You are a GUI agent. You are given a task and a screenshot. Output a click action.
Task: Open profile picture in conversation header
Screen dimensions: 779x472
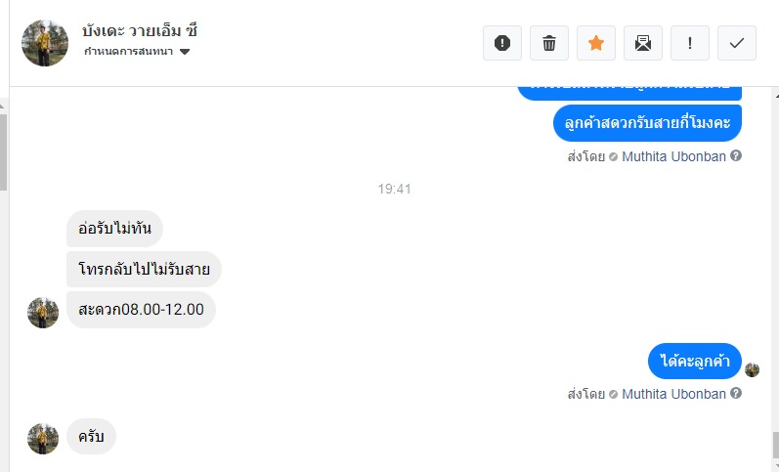click(x=45, y=43)
